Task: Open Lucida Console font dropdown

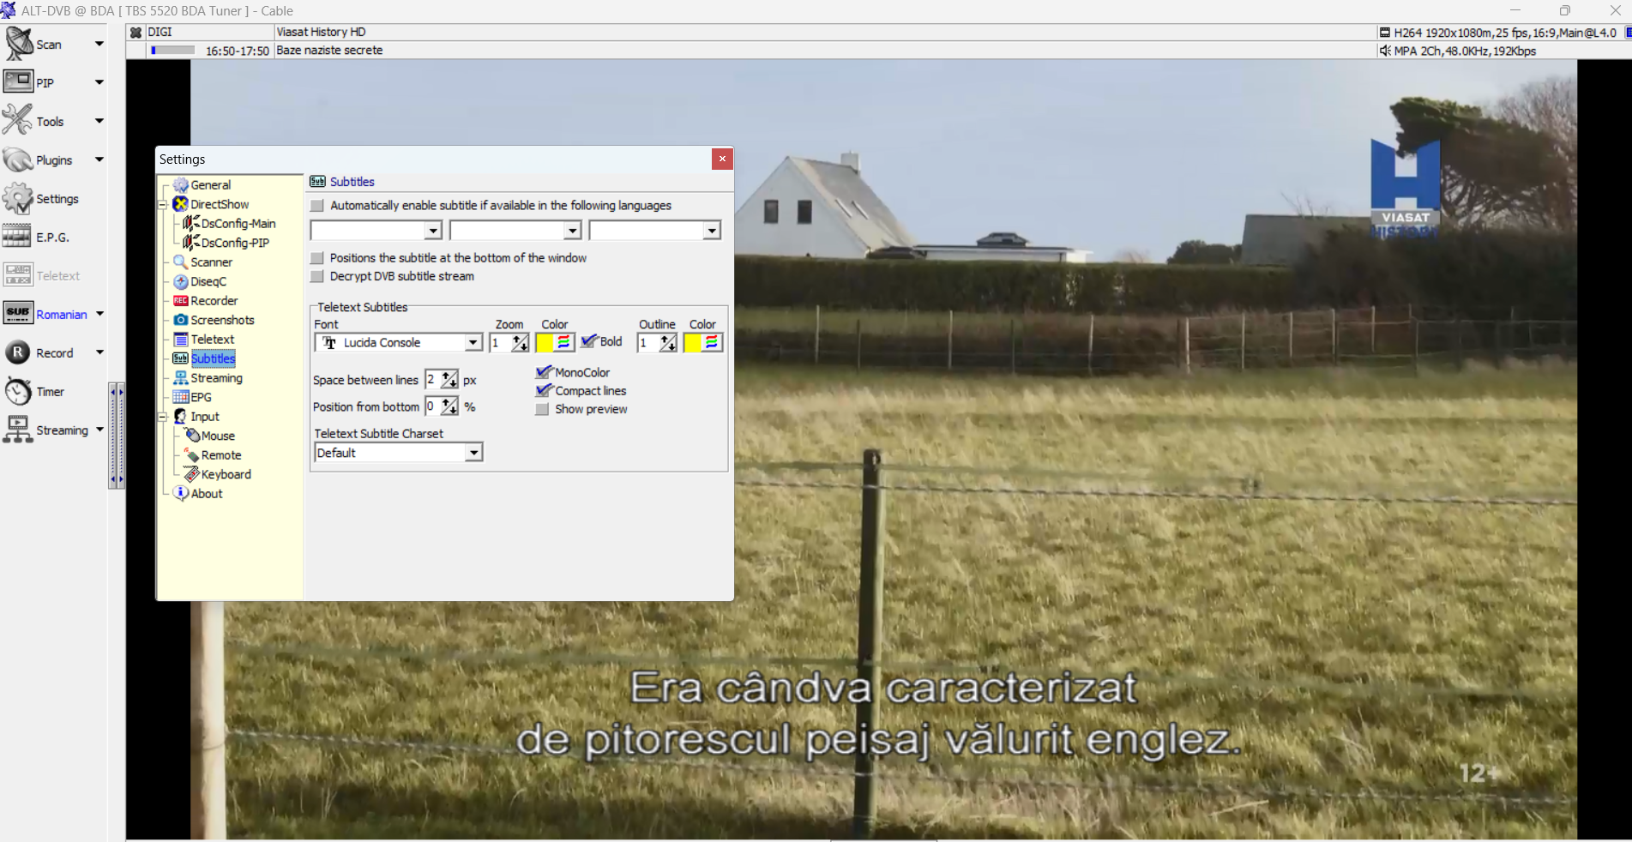Action: click(473, 343)
